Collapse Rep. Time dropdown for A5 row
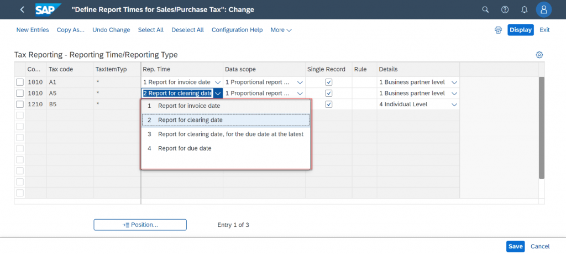The height and width of the screenshot is (254, 566). (218, 93)
